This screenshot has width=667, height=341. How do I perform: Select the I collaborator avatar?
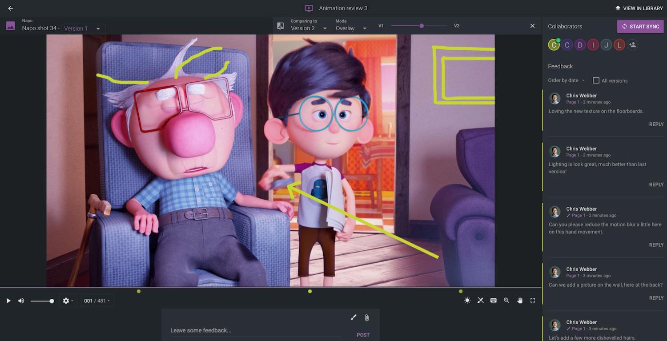593,44
